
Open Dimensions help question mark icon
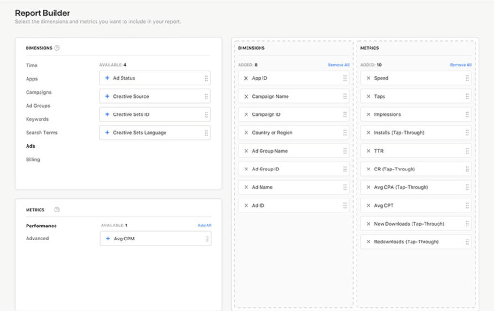coord(57,48)
